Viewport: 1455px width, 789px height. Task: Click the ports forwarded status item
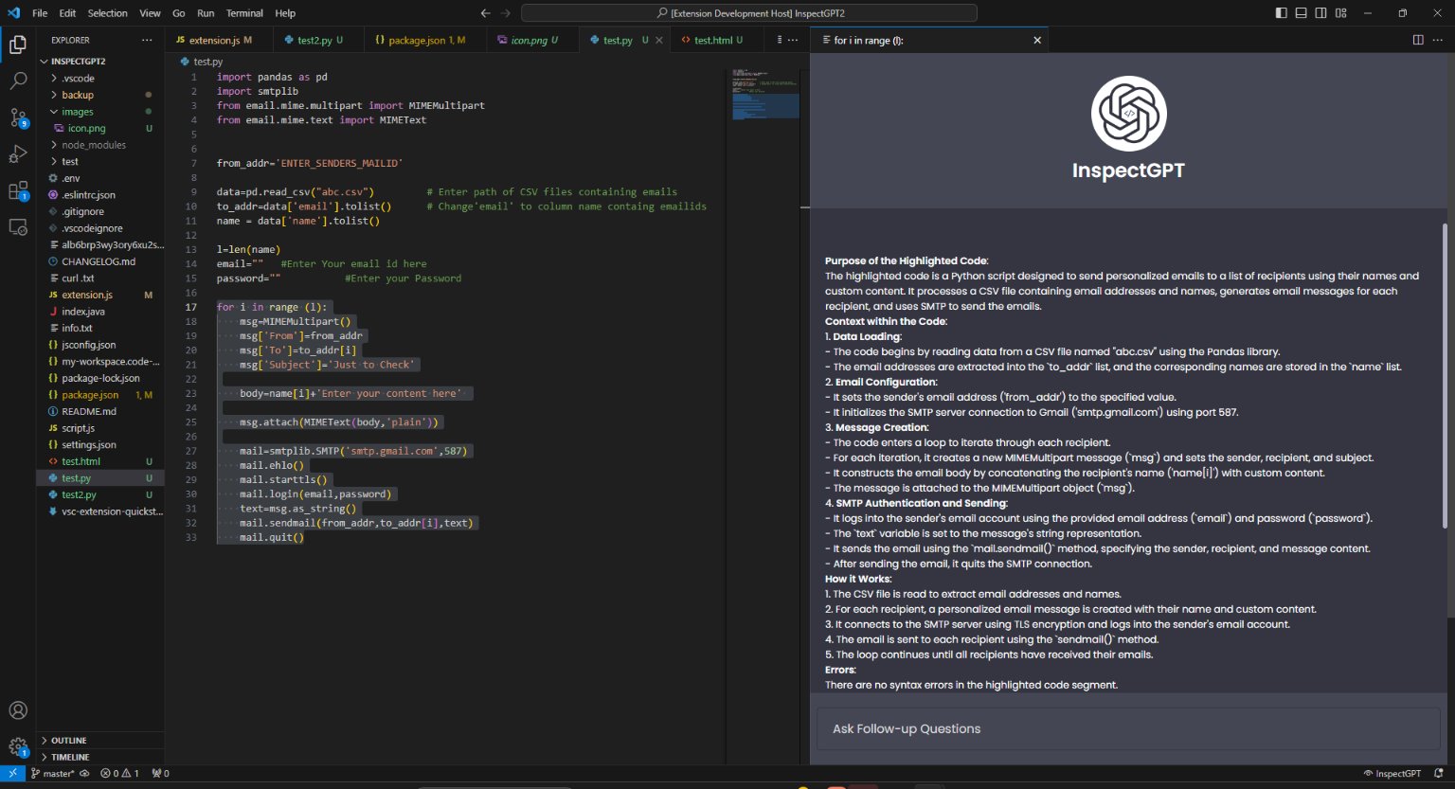[160, 773]
